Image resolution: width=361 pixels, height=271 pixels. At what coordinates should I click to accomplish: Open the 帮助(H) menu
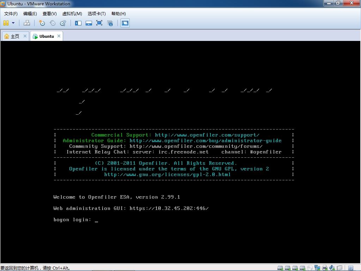tap(118, 14)
